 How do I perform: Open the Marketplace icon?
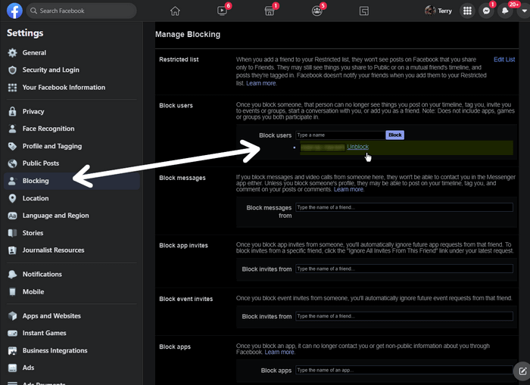click(270, 11)
